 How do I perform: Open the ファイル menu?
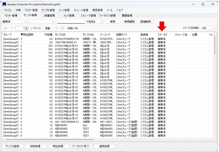7,10
